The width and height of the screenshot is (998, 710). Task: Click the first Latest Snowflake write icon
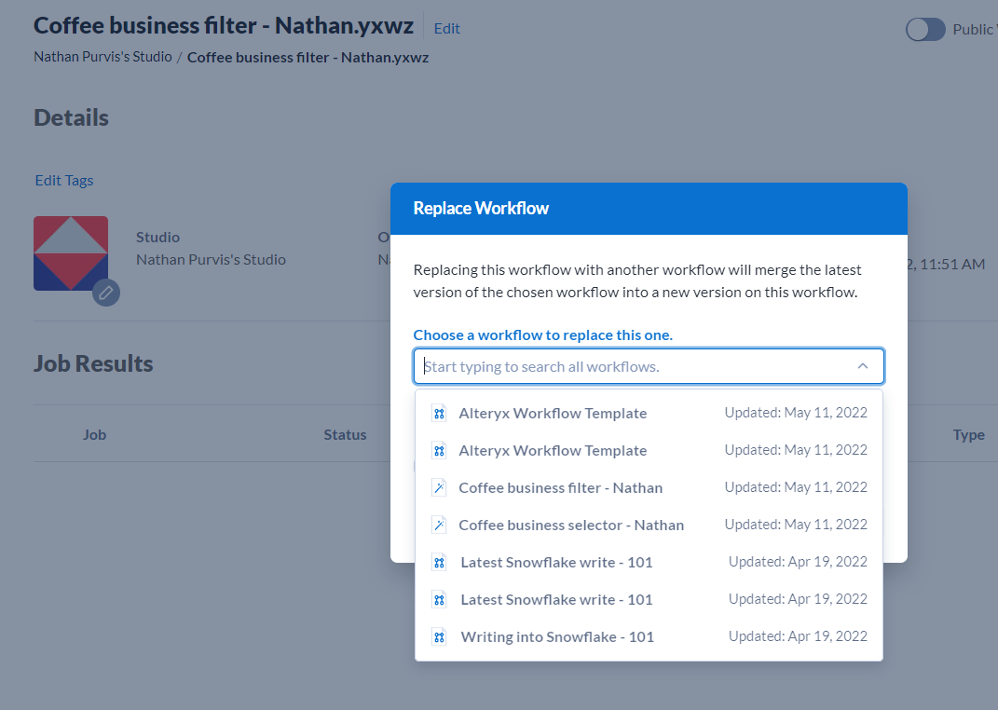[439, 562]
